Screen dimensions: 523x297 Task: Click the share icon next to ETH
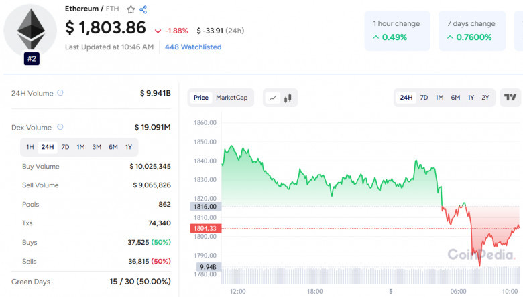point(143,9)
